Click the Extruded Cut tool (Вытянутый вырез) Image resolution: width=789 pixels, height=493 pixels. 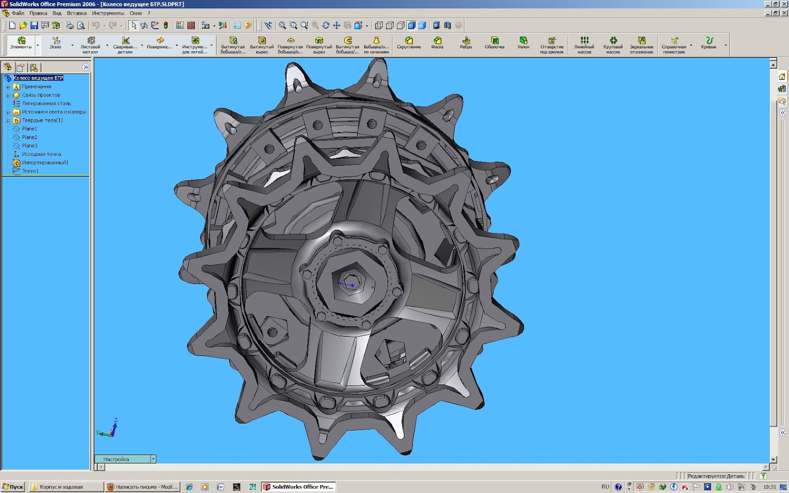262,45
